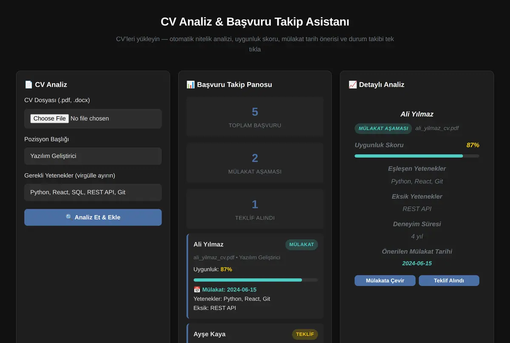Screen dimensions: 510x343
Task: Click the '4 yıl' experience value
Action: (417, 236)
